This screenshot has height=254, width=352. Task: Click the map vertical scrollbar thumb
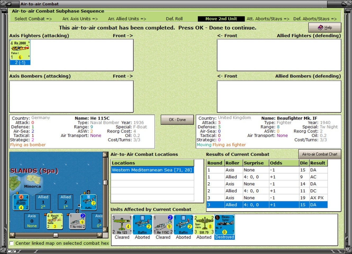105,182
